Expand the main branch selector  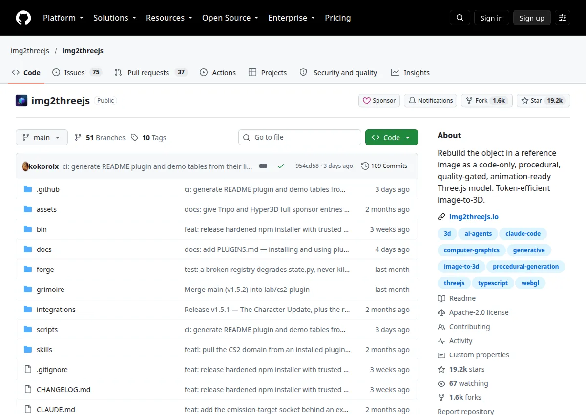pos(42,138)
